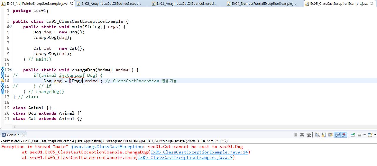The width and height of the screenshot is (377, 166).
Task: Close the Ex01_NullPointerExceptionExample.java tab
Action: pos(71,4)
